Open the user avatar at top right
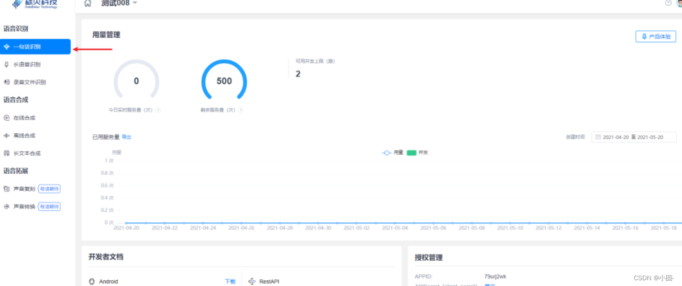The width and height of the screenshot is (682, 286). tap(679, 3)
